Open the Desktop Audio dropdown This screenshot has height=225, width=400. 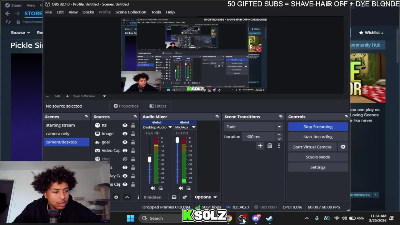[x=170, y=127]
